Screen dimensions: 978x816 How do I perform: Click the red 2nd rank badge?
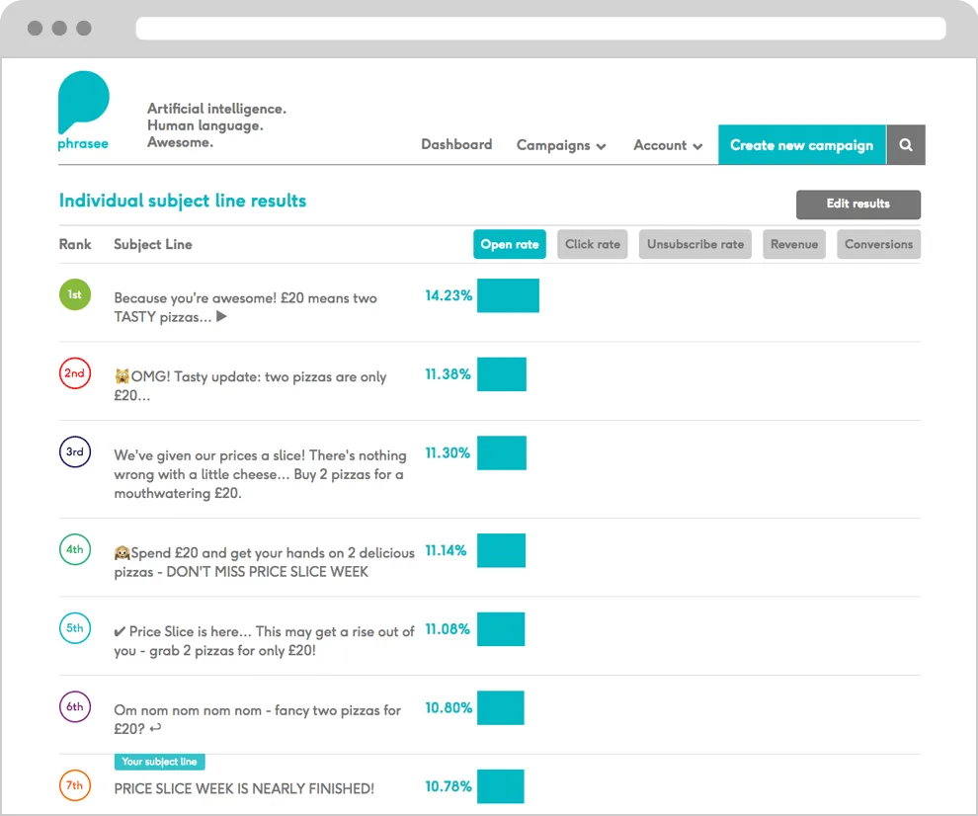pyautogui.click(x=75, y=373)
